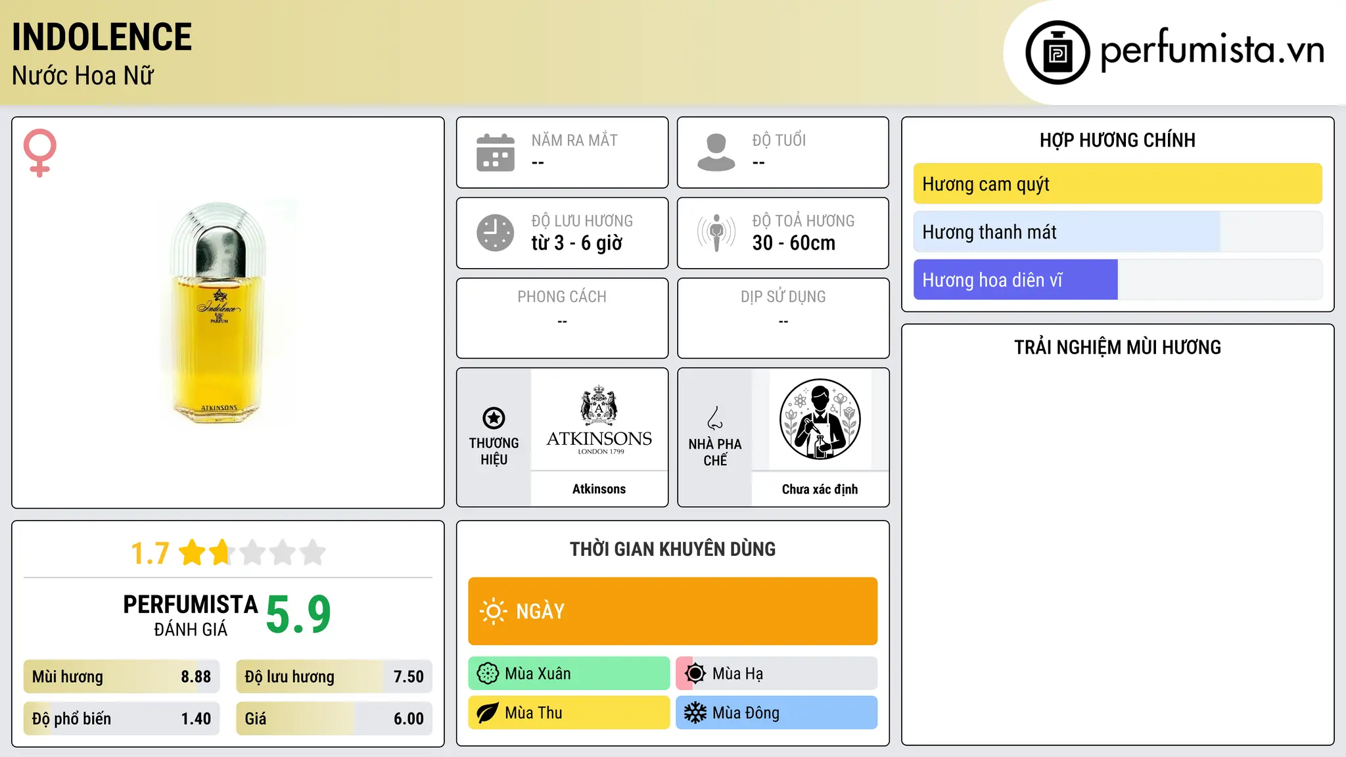Click the Atkinsons crest logo
The height and width of the screenshot is (757, 1346).
(599, 419)
